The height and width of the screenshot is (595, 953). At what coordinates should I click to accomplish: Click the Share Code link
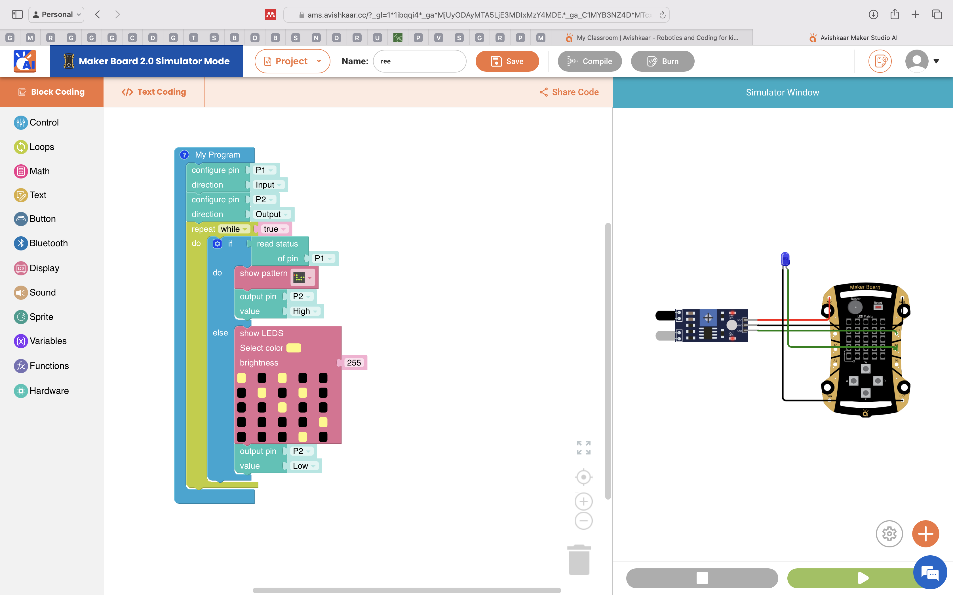[x=569, y=92]
